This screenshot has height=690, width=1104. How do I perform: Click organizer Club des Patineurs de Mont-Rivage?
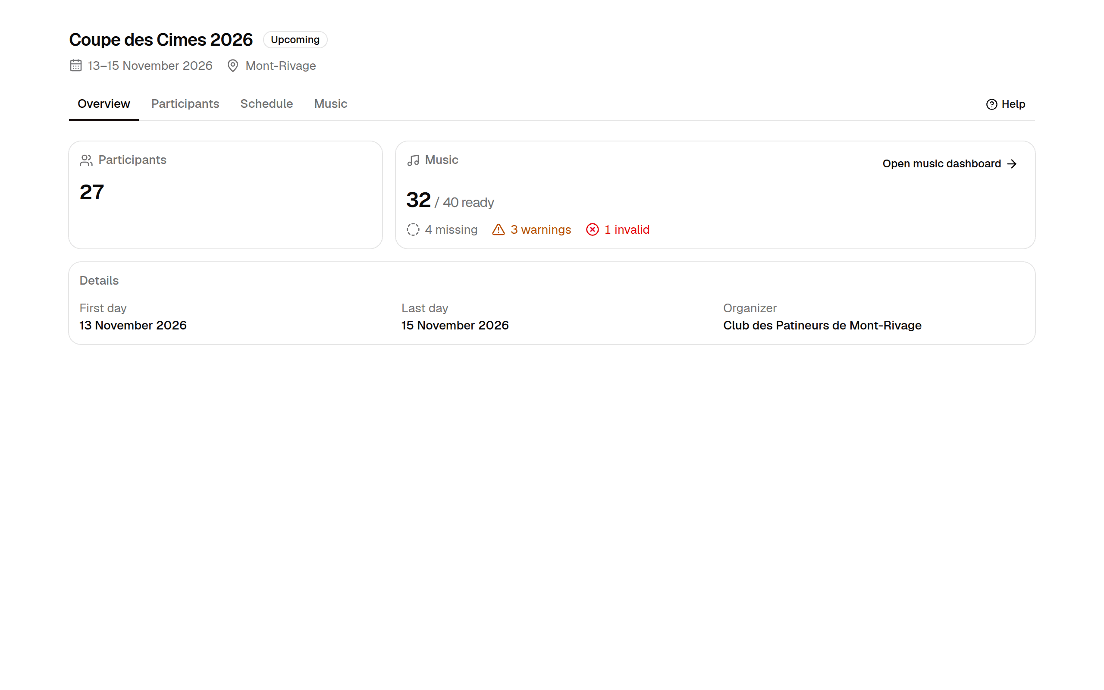pyautogui.click(x=822, y=325)
